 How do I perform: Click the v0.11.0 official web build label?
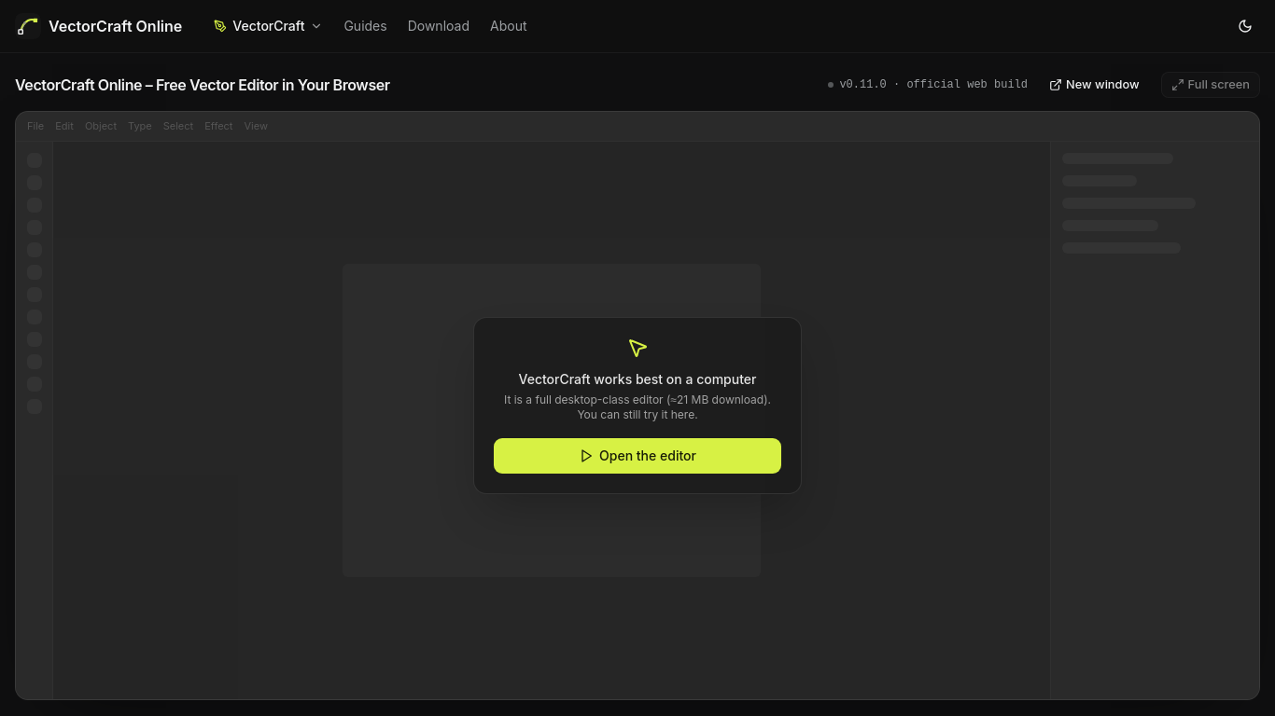pyautogui.click(x=928, y=85)
